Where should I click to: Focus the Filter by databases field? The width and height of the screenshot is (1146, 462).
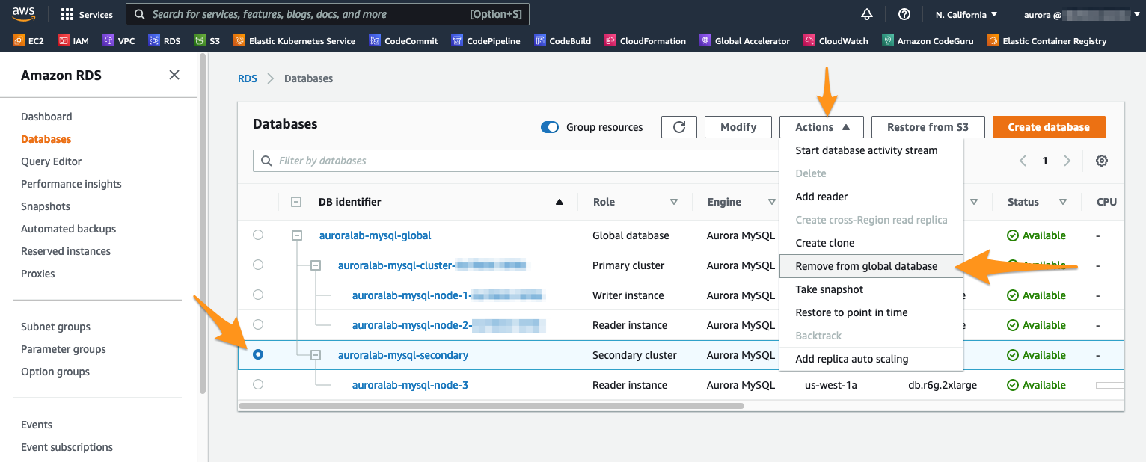click(515, 161)
